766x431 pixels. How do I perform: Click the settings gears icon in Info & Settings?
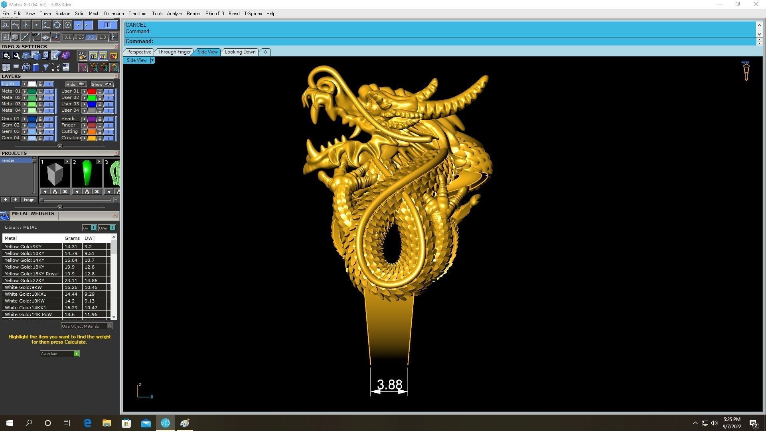coord(6,56)
